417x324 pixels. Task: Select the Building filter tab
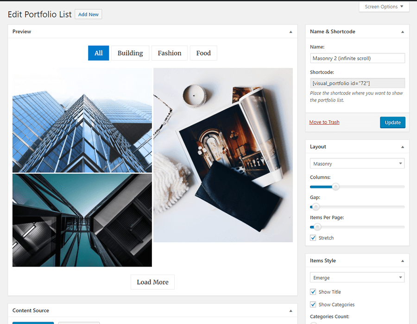(x=130, y=53)
